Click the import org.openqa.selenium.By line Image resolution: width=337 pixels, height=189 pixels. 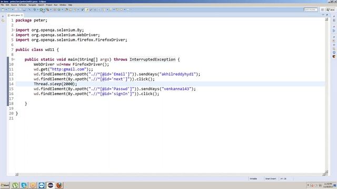click(49, 30)
